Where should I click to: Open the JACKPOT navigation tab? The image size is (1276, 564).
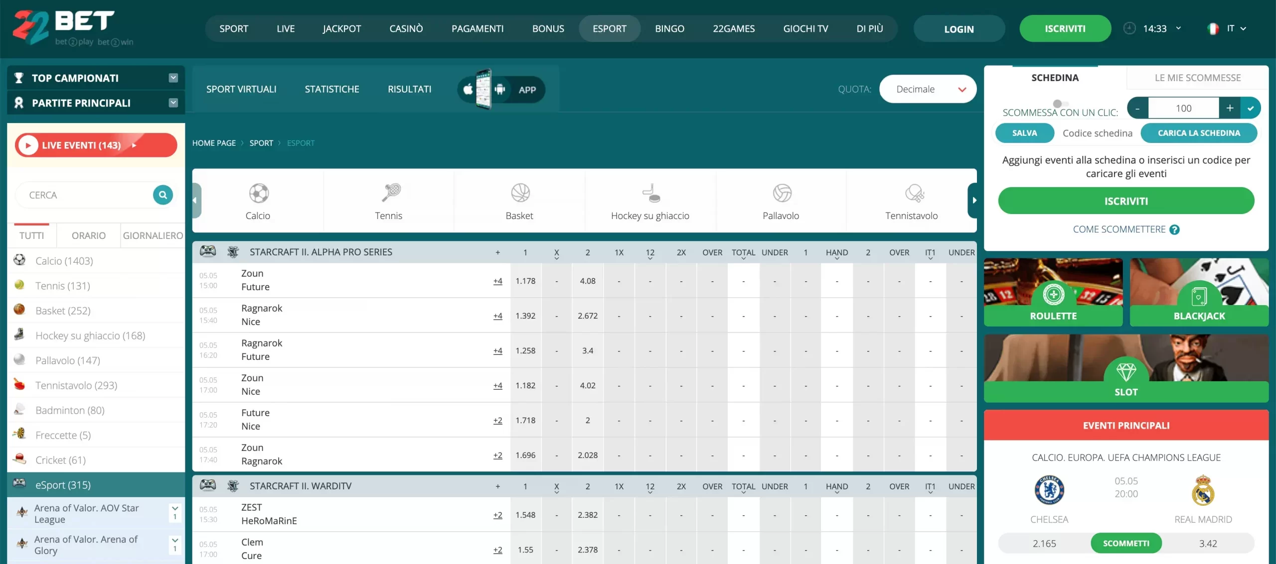coord(341,28)
